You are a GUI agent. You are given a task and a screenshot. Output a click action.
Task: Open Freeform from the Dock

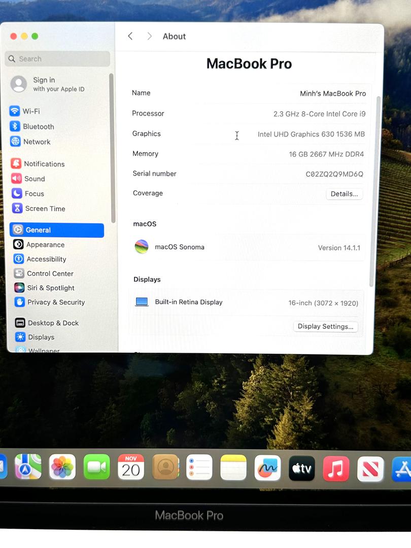point(267,468)
